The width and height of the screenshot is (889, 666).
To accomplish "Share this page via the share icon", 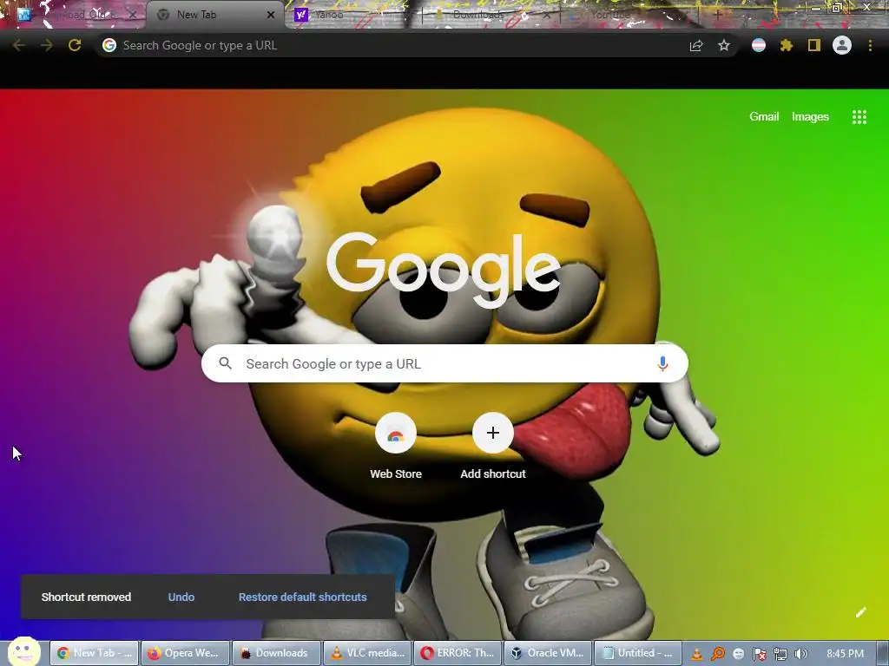I will pos(696,45).
